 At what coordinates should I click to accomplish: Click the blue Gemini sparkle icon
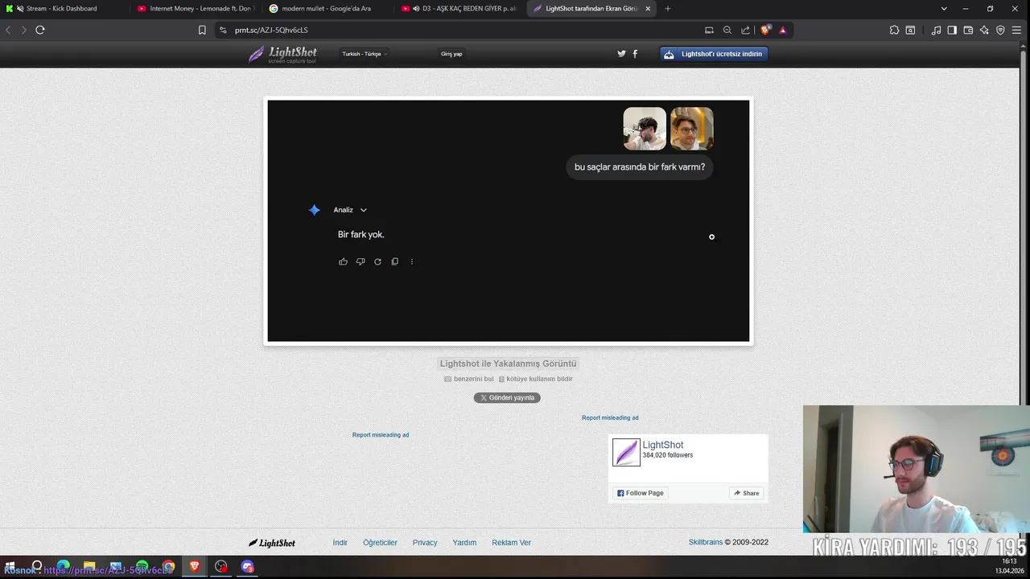click(315, 210)
